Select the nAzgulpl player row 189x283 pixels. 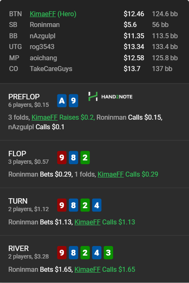click(x=93, y=36)
